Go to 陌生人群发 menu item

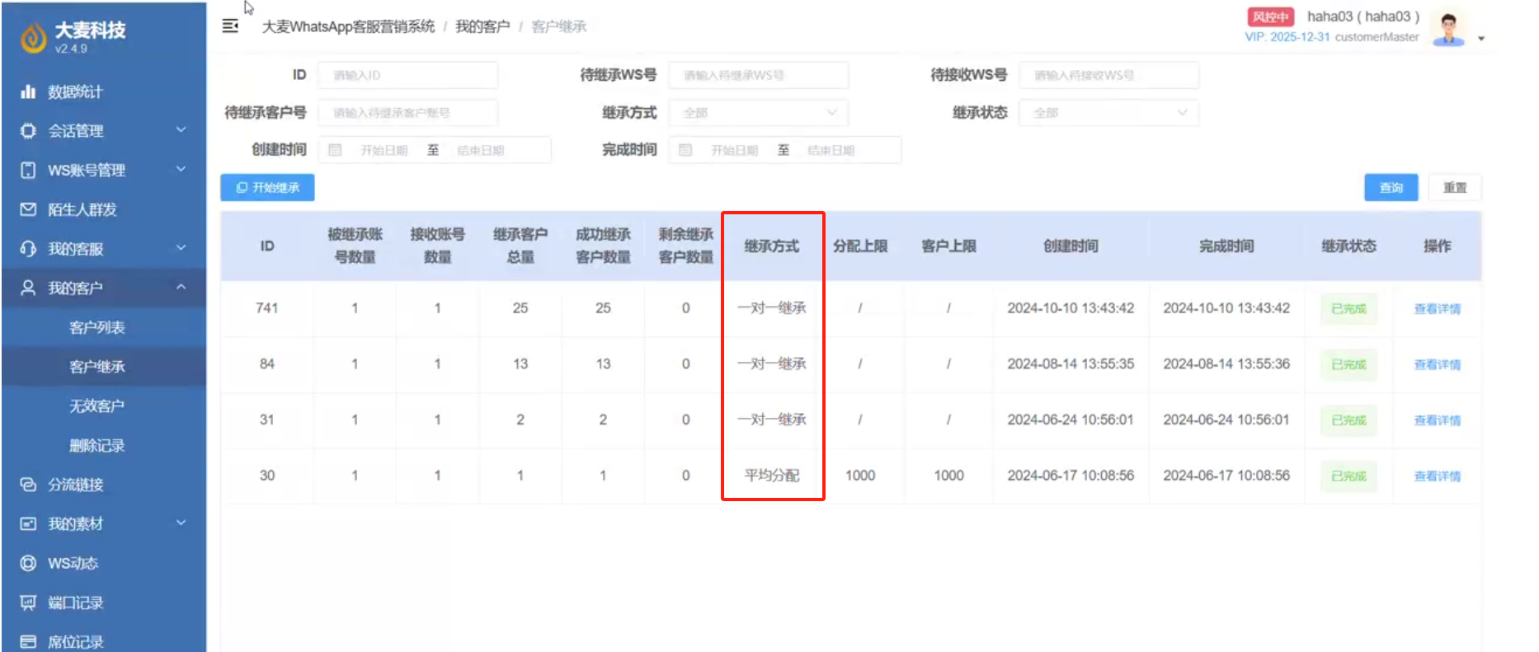point(82,209)
